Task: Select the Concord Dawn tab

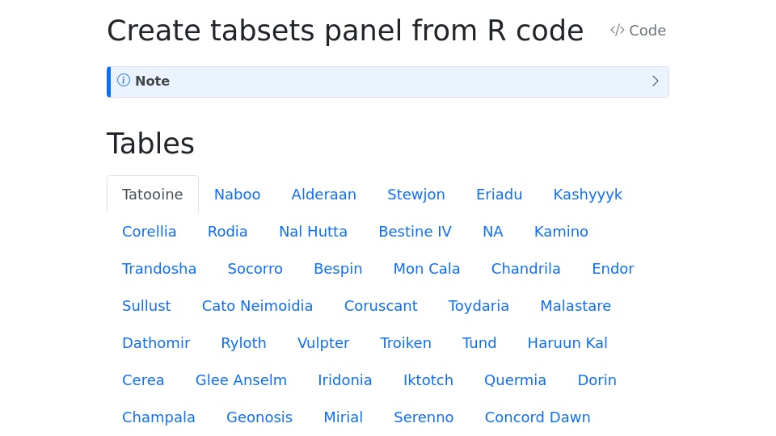Action: point(538,417)
